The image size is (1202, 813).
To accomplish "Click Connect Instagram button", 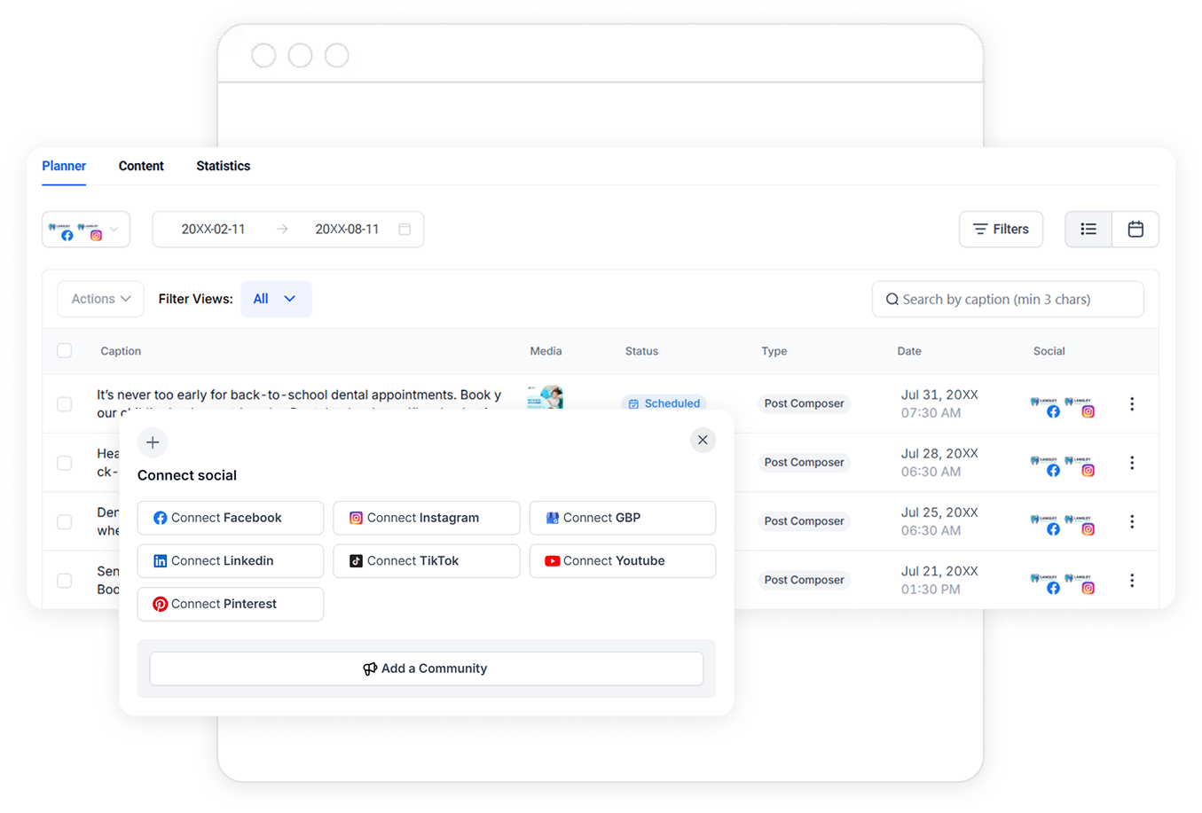I will tap(426, 519).
